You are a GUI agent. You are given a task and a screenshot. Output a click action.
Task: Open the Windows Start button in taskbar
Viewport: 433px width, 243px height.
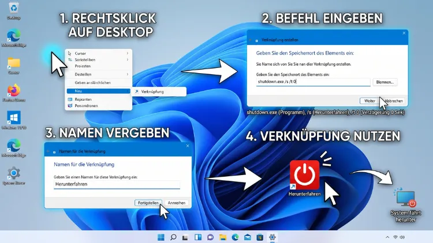(160, 237)
